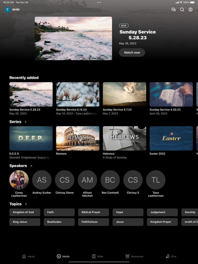
Task: Open Sunday Service 5.28.23 thumbnail in Recently added
Action: coord(31,94)
